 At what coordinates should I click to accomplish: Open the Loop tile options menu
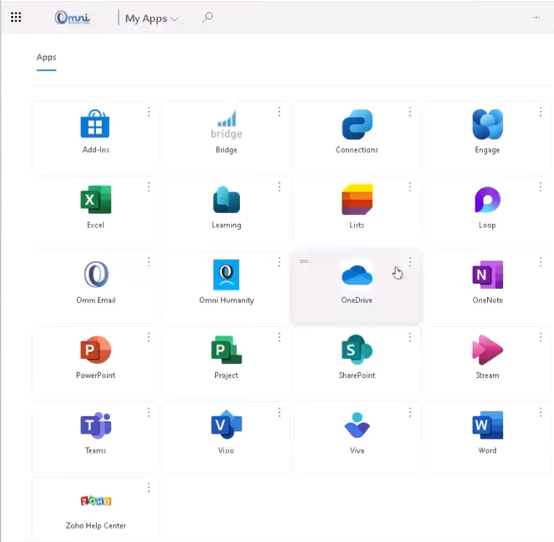pyautogui.click(x=541, y=187)
